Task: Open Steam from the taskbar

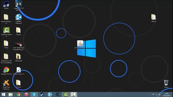Action: tap(42, 95)
